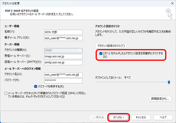Click the 名前 field containing OCN 太郎
176x123 pixels.
click(x=63, y=32)
